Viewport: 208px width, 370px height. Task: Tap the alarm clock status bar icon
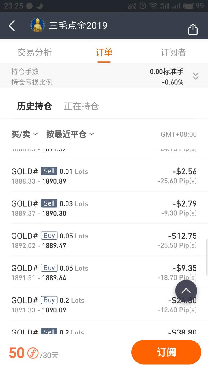(142, 5)
